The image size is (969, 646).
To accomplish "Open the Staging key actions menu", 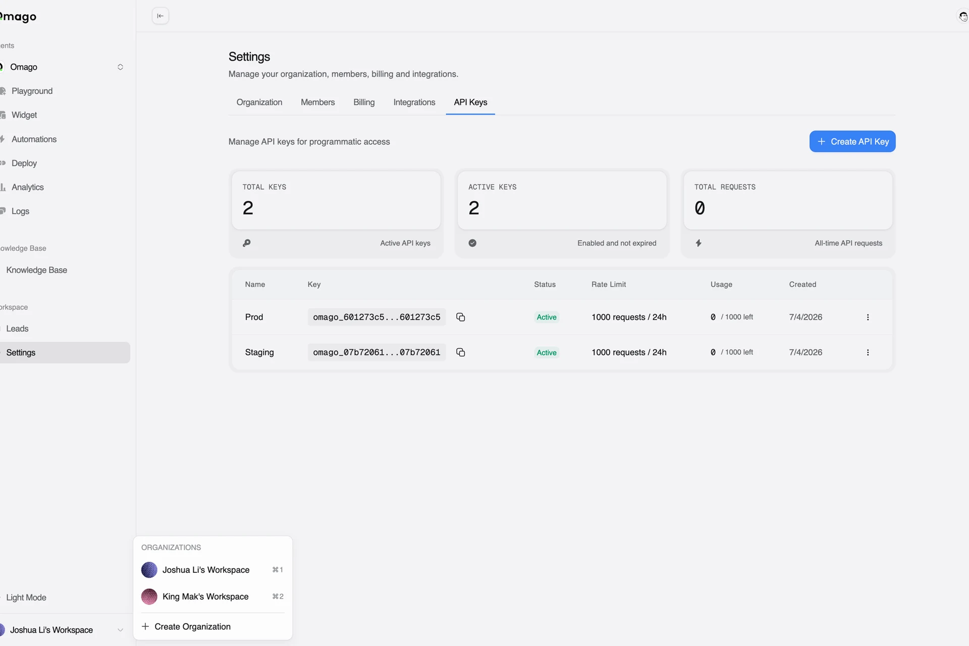I will (868, 352).
